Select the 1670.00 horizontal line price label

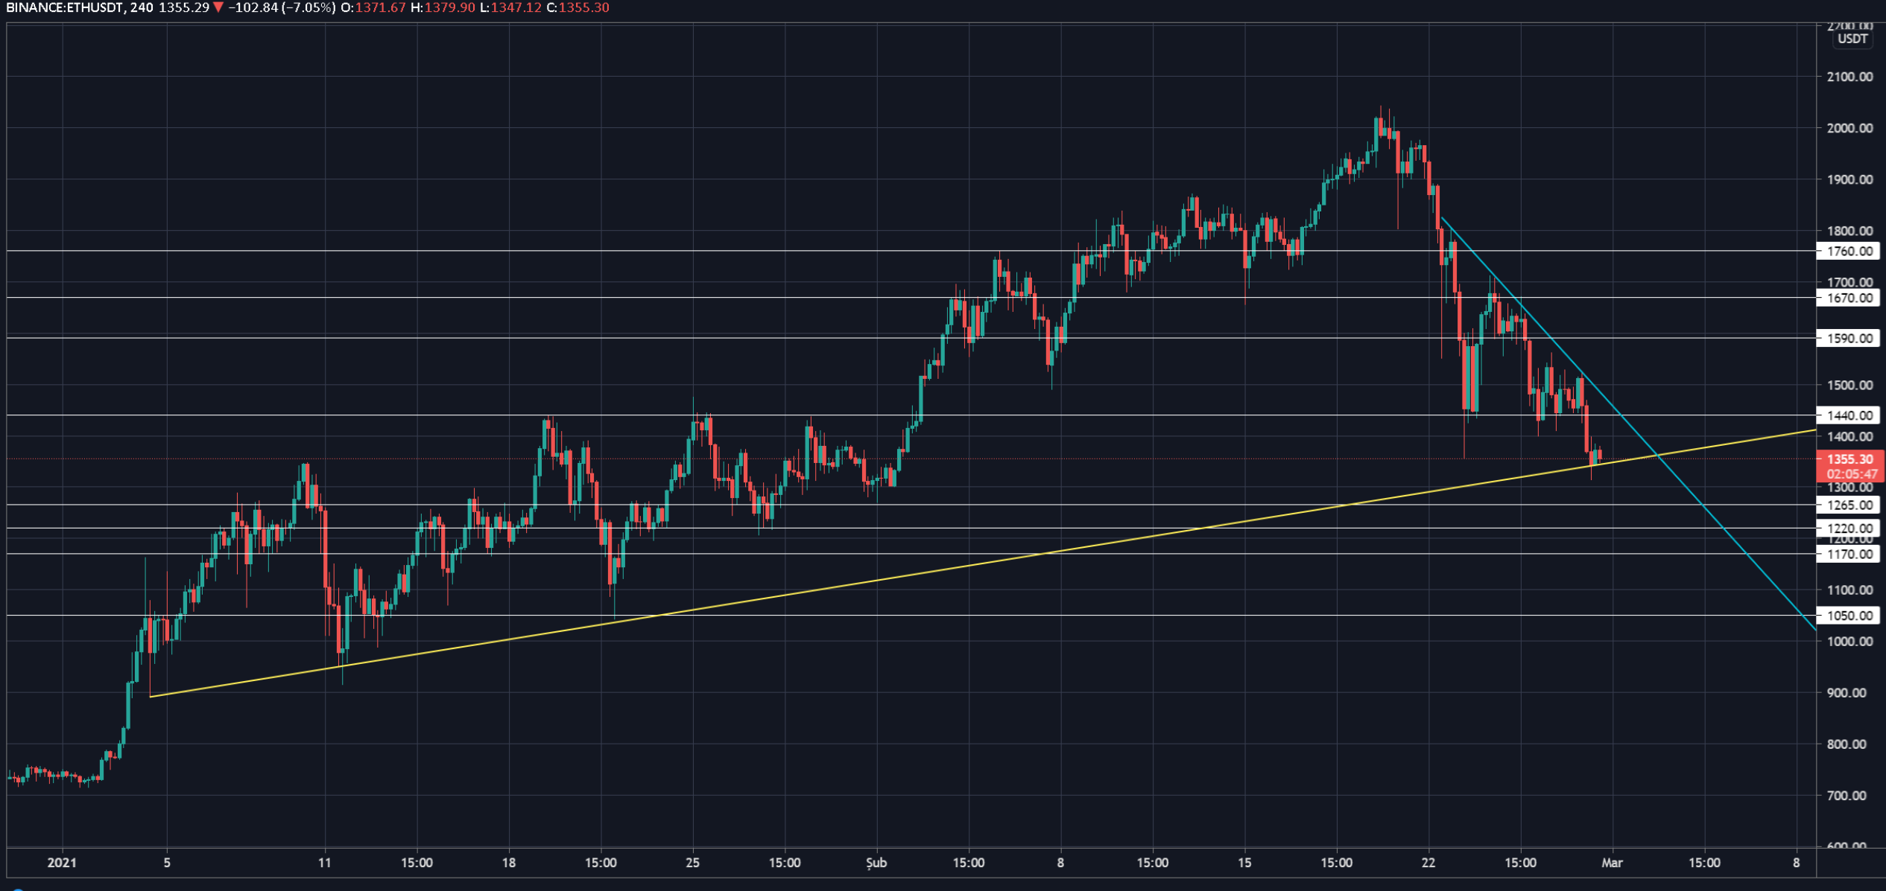coord(1849,298)
